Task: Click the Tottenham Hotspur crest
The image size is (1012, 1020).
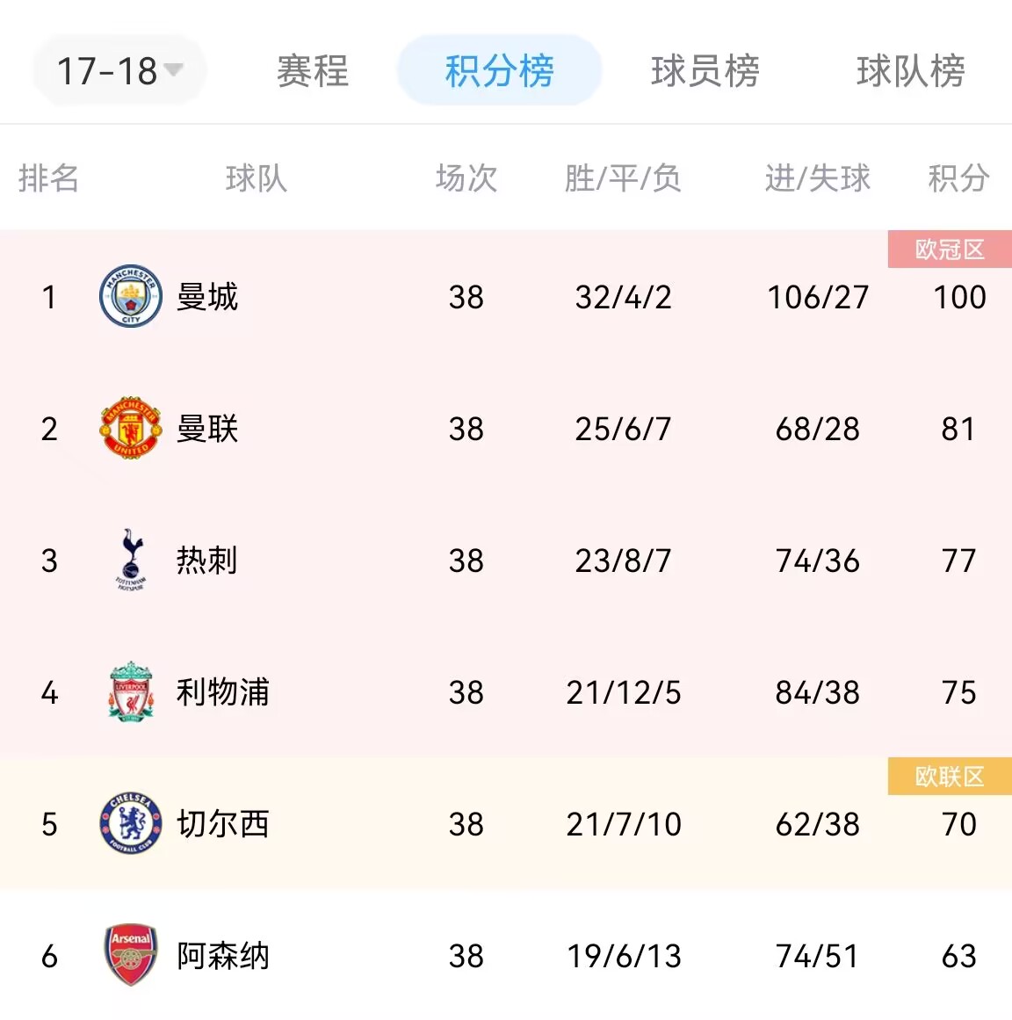Action: [131, 560]
